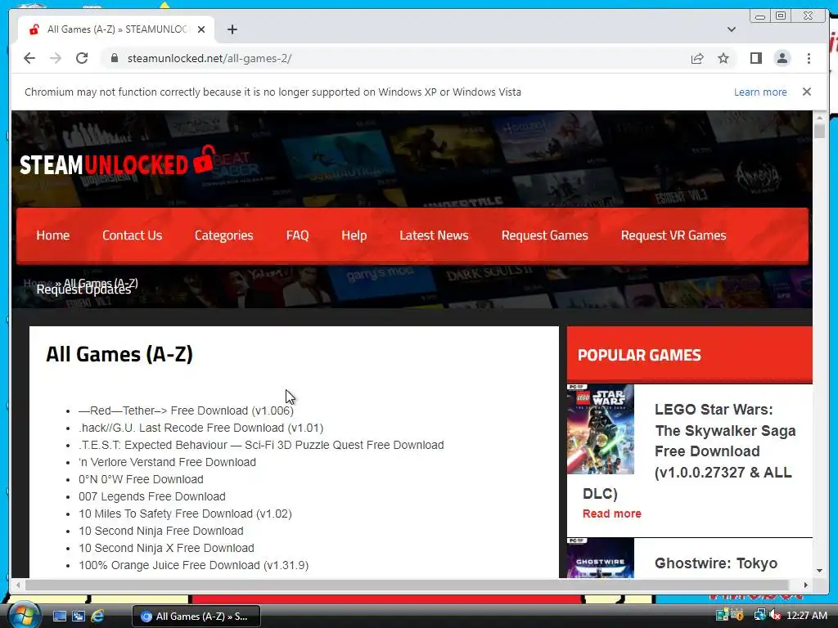Viewport: 838px width, 628px height.
Task: Open LEGO Star Wars Skywalker Saga title
Action: (725, 441)
